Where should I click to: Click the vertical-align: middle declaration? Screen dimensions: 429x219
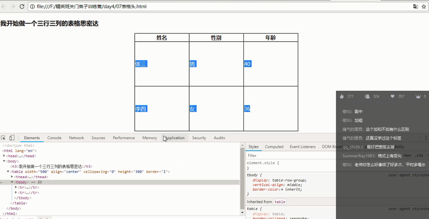[278, 185]
